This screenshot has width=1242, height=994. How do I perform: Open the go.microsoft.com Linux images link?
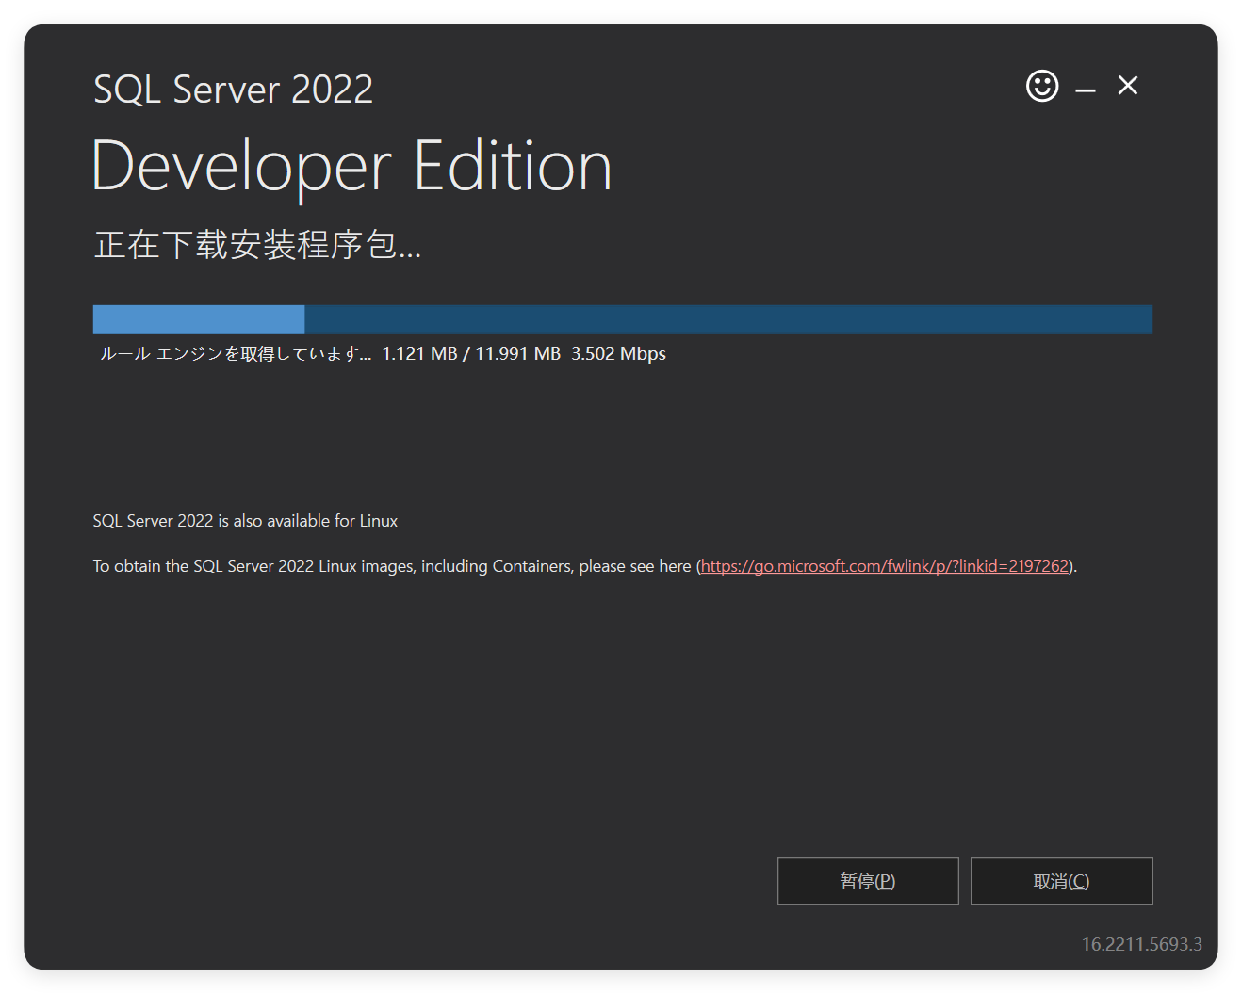coord(885,566)
